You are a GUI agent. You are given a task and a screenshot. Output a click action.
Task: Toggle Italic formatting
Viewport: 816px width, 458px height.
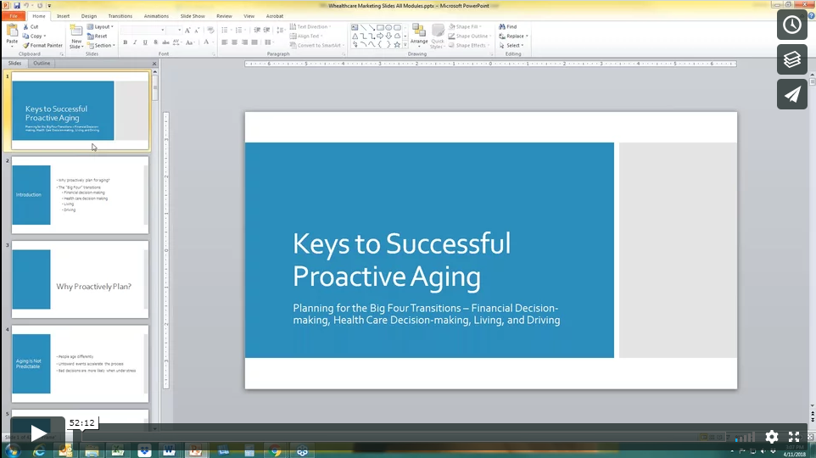pos(136,42)
